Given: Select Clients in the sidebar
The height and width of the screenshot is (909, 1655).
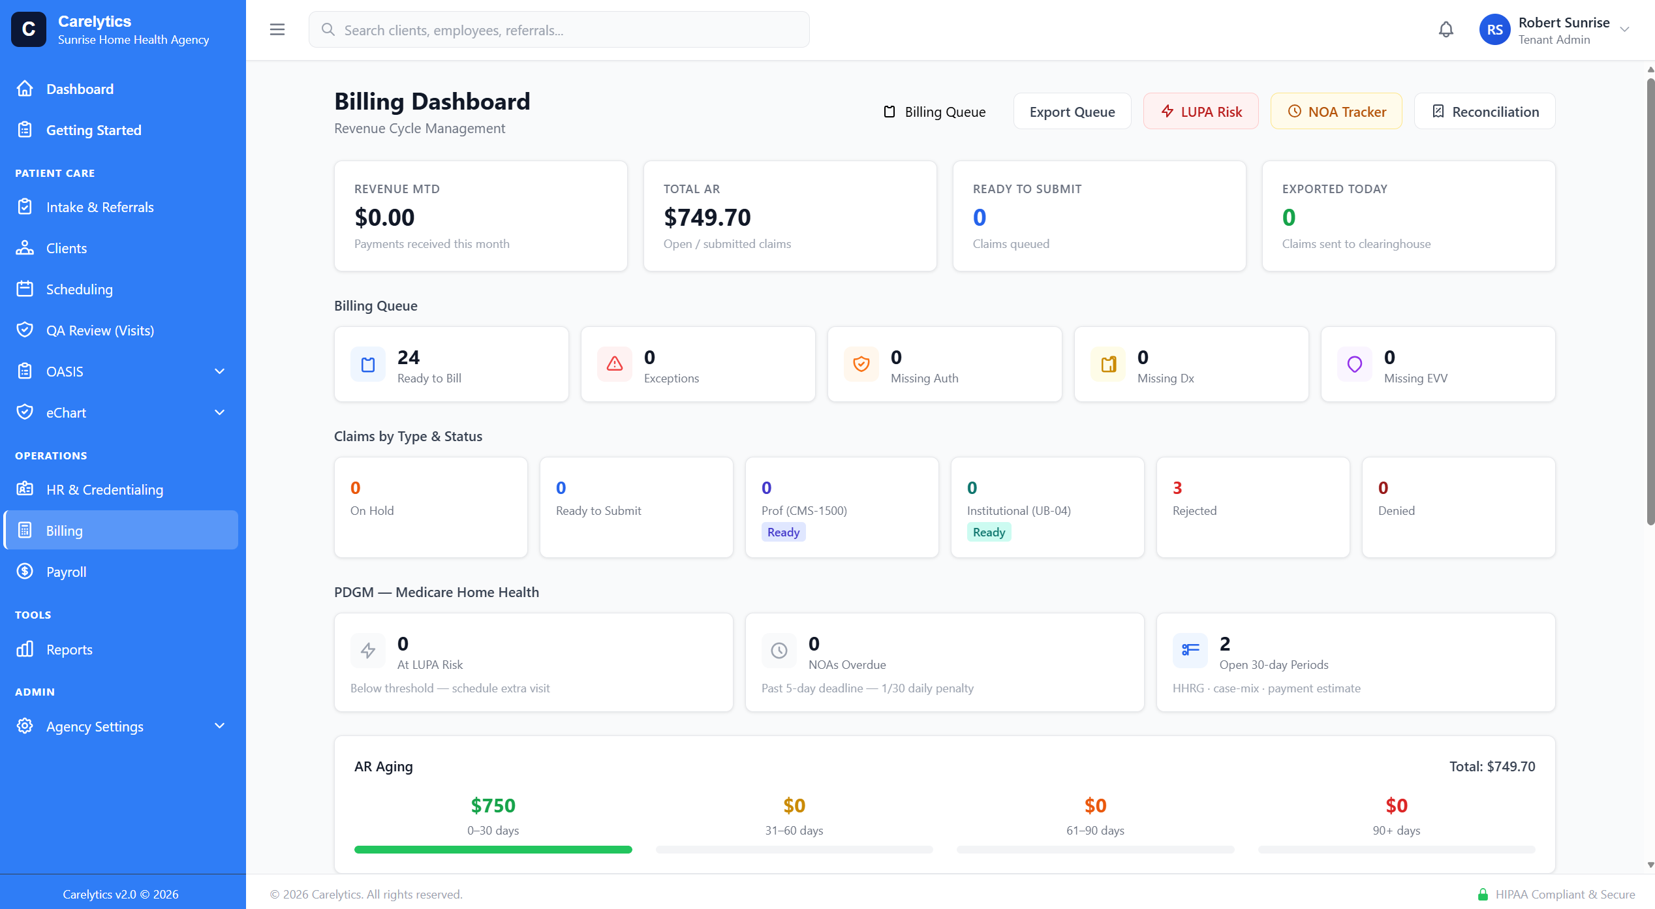Looking at the screenshot, I should 121,248.
